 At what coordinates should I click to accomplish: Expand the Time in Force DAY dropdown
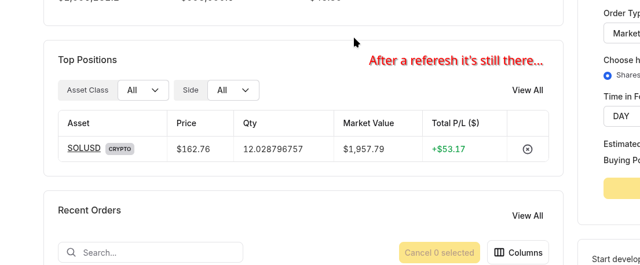622,116
